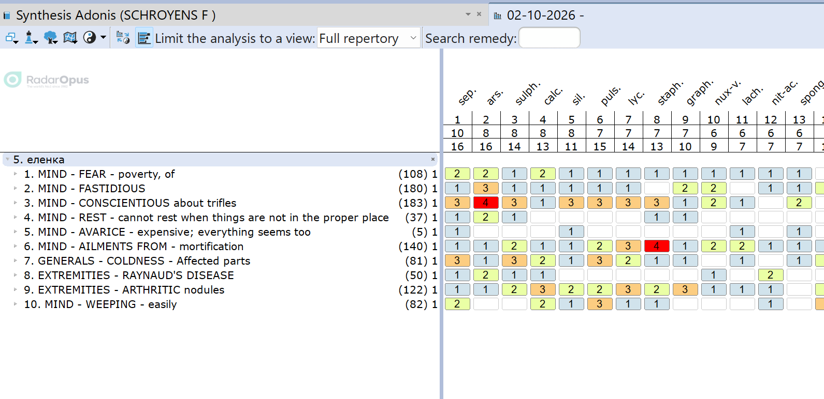Expand the MIND - FEAR - poverty rubric
The image size is (824, 399).
click(16, 174)
